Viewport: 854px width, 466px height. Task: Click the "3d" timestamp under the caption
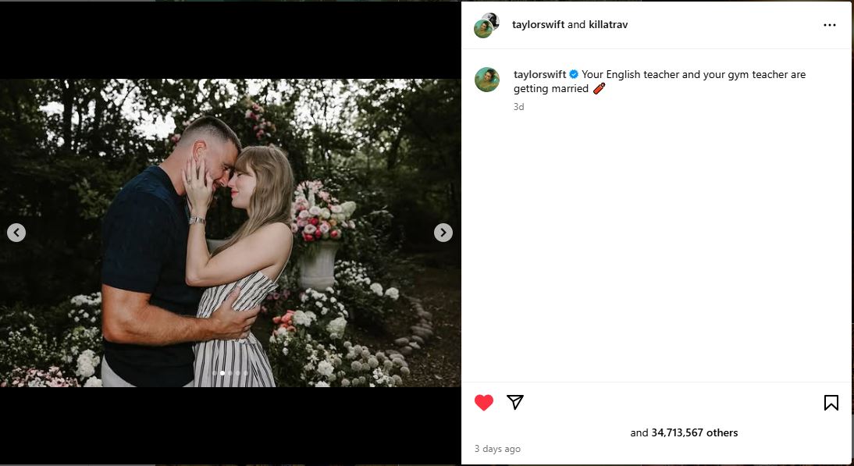(518, 107)
